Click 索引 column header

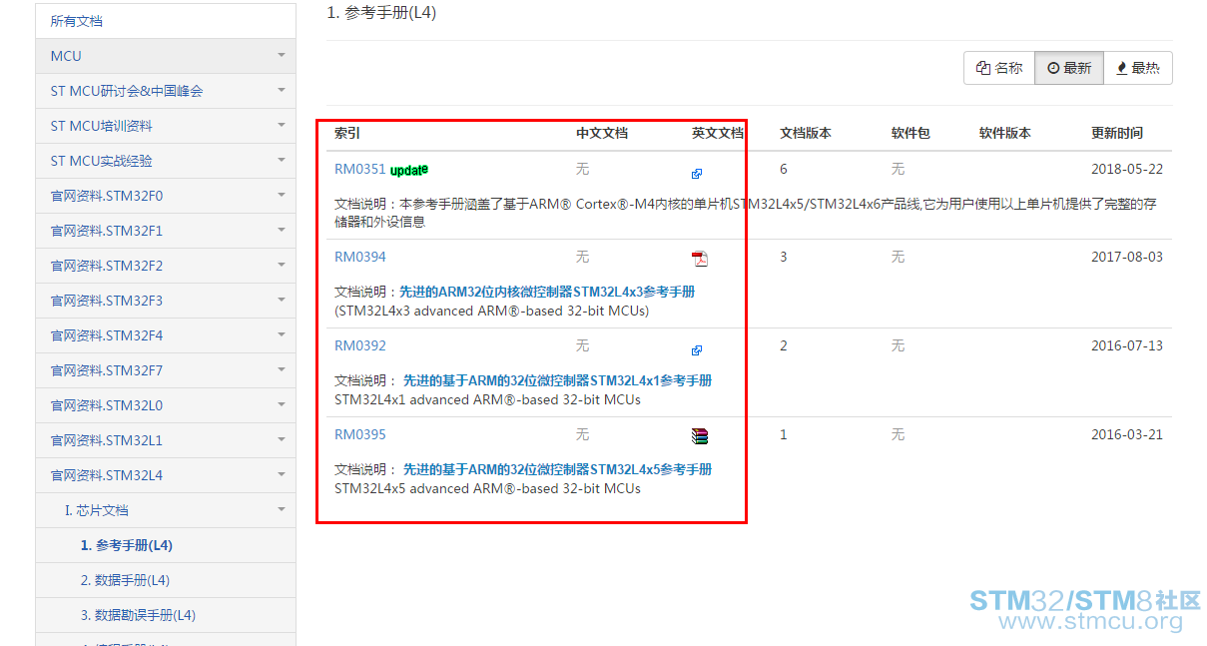click(347, 133)
